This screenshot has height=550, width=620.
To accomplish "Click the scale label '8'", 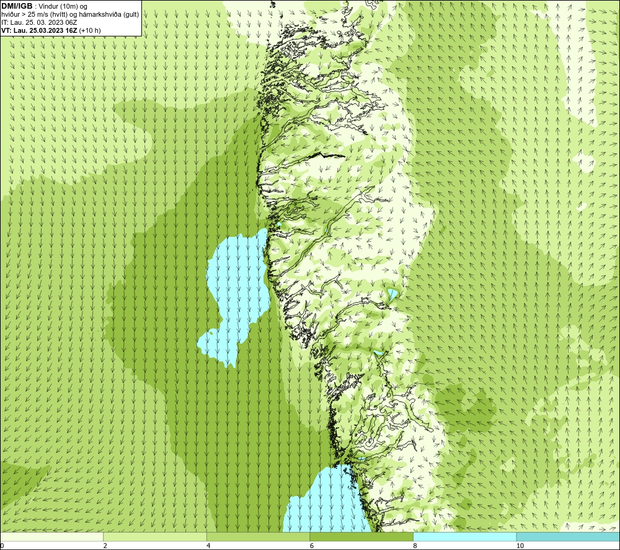I will pyautogui.click(x=415, y=546).
